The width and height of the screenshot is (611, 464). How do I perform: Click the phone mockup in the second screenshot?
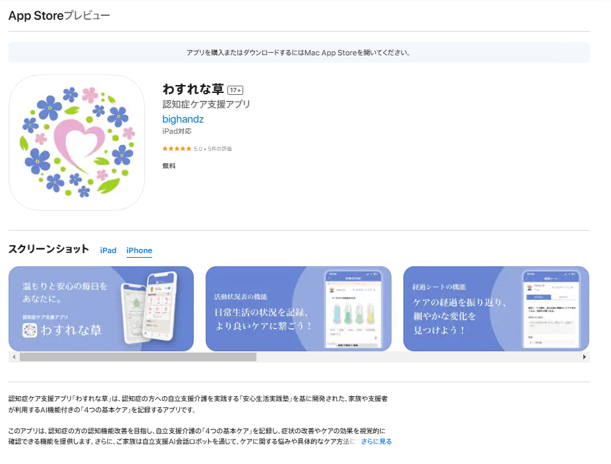click(x=354, y=310)
